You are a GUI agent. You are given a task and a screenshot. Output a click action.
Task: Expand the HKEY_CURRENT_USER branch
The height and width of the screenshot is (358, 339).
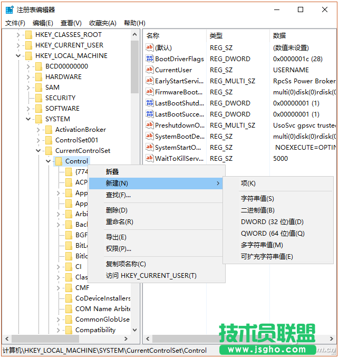[18, 45]
